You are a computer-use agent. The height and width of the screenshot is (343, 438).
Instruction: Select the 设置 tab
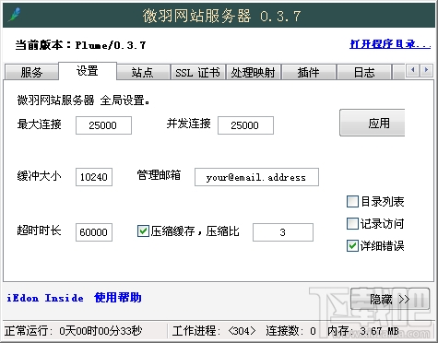pos(88,71)
